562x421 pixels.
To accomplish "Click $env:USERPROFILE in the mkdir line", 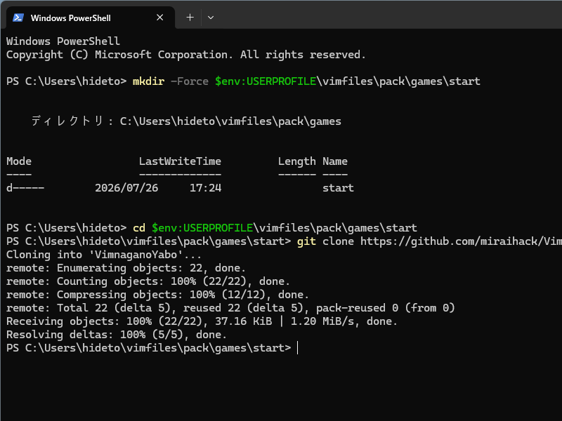I will [x=266, y=81].
